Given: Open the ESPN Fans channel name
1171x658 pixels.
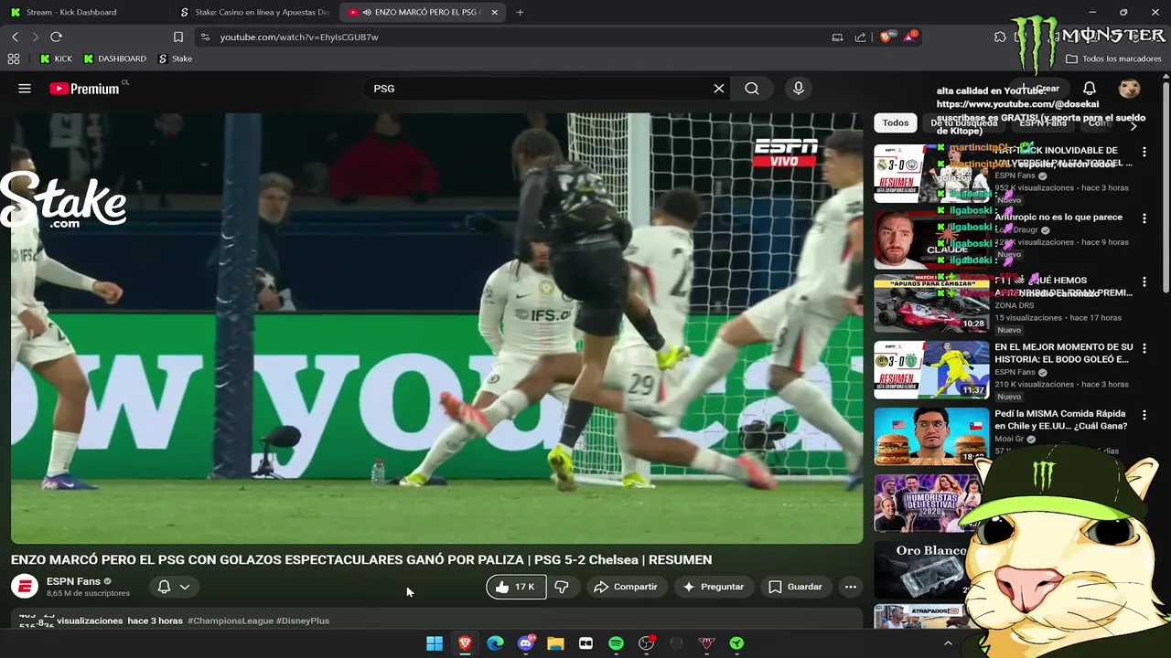Looking at the screenshot, I should click(73, 581).
